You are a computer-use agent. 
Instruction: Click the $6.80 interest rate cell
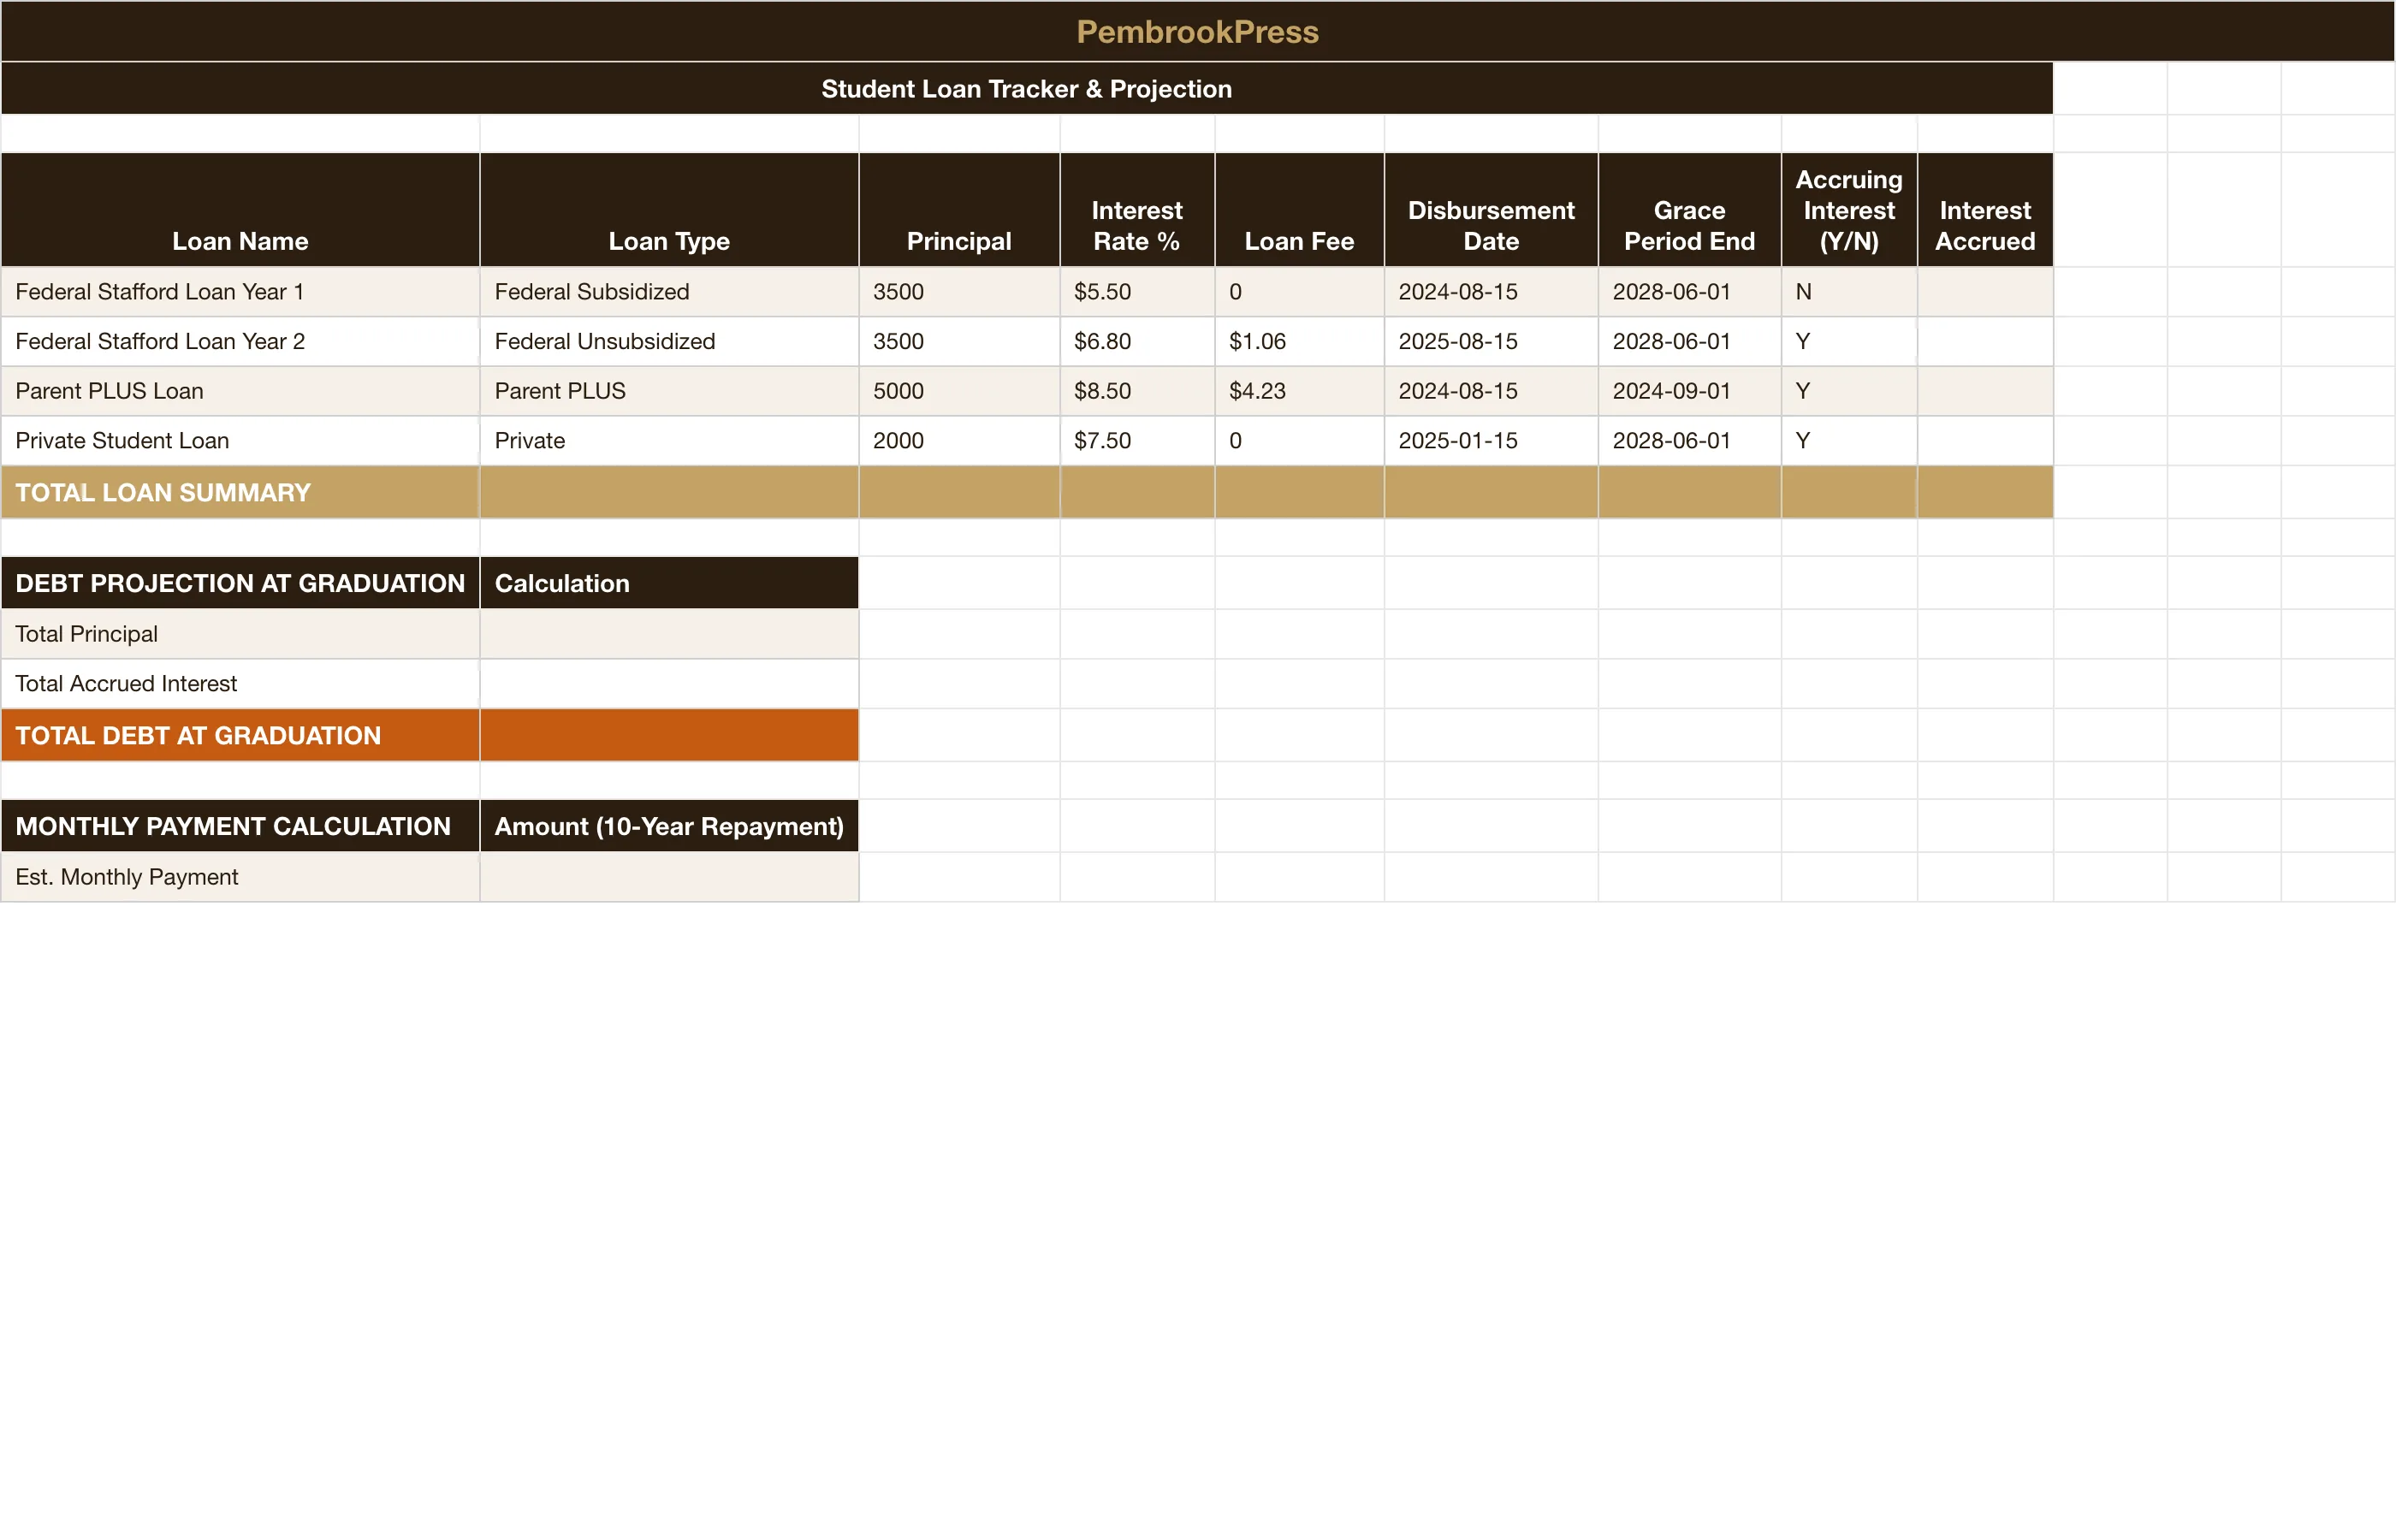click(x=1137, y=342)
